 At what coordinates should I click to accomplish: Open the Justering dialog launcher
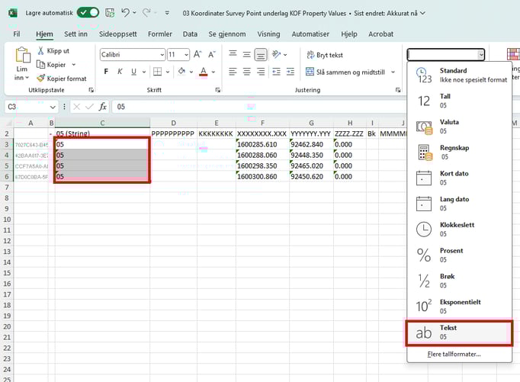tap(398, 90)
